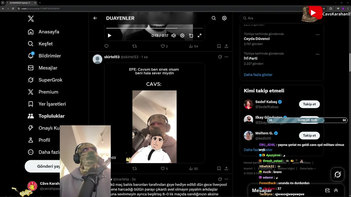
Task: Search within the DUAYENLER community
Action: tap(214, 18)
